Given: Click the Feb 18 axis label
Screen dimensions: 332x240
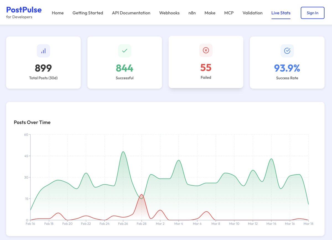Looking at the screenshot, I should (49, 224).
